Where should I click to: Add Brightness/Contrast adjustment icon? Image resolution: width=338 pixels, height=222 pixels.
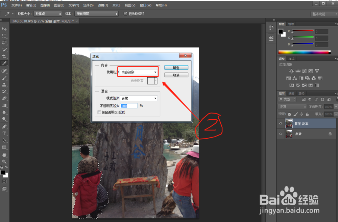pyautogui.click(x=291, y=71)
